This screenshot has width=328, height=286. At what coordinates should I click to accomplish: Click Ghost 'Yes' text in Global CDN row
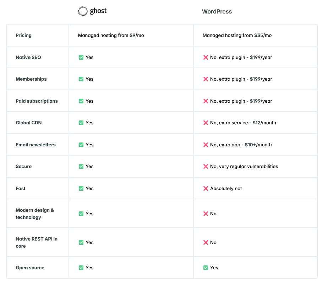point(89,123)
